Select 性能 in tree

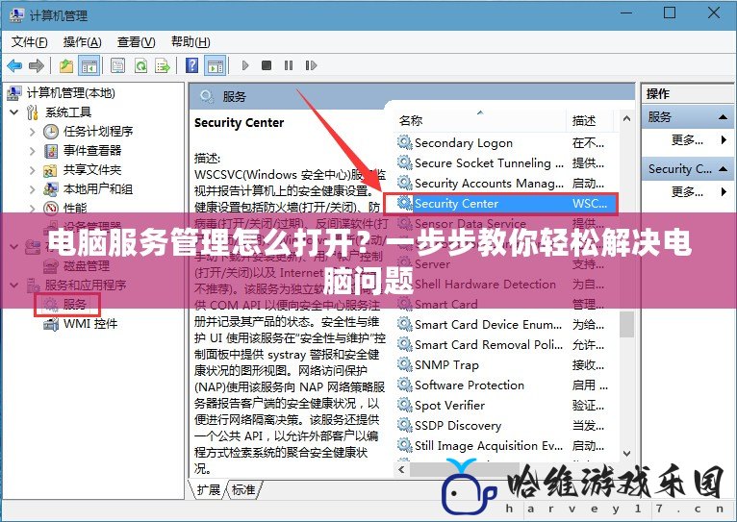75,208
